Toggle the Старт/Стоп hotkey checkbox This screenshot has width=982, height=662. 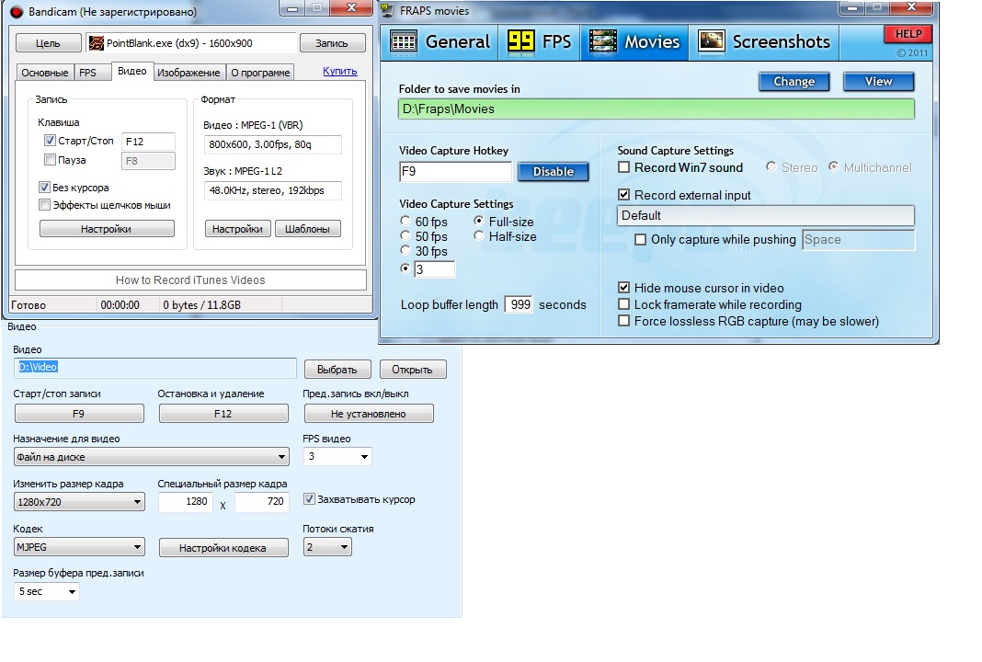[50, 141]
